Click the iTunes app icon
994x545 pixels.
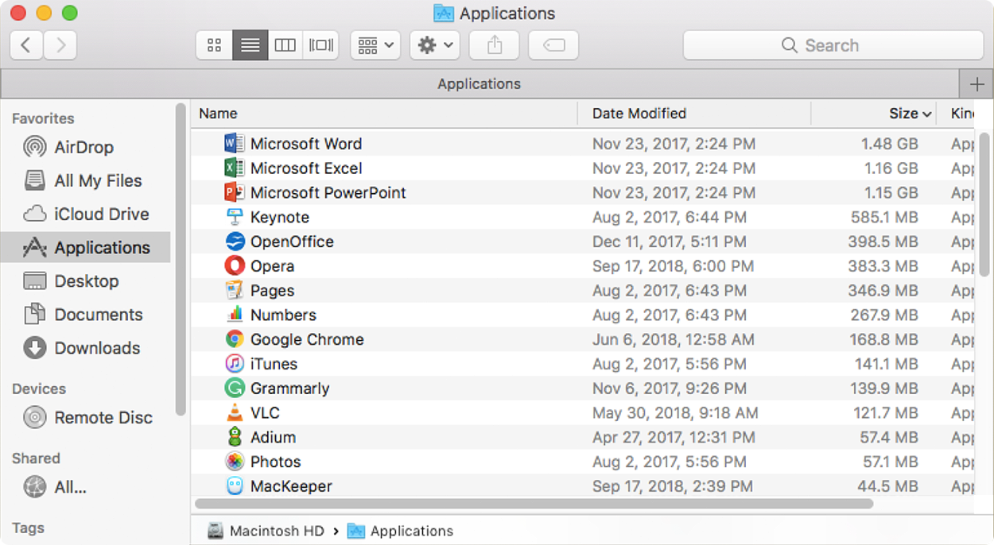(234, 364)
